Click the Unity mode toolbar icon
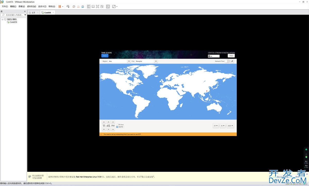The image size is (309, 186). pos(102,6)
